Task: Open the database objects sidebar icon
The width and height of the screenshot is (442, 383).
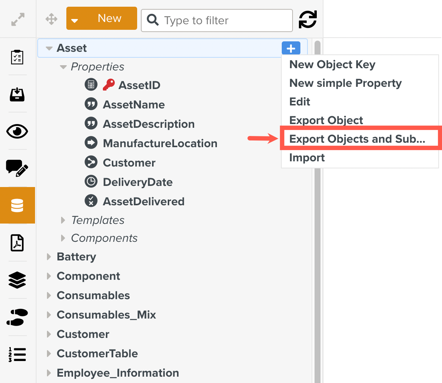Action: click(x=18, y=205)
